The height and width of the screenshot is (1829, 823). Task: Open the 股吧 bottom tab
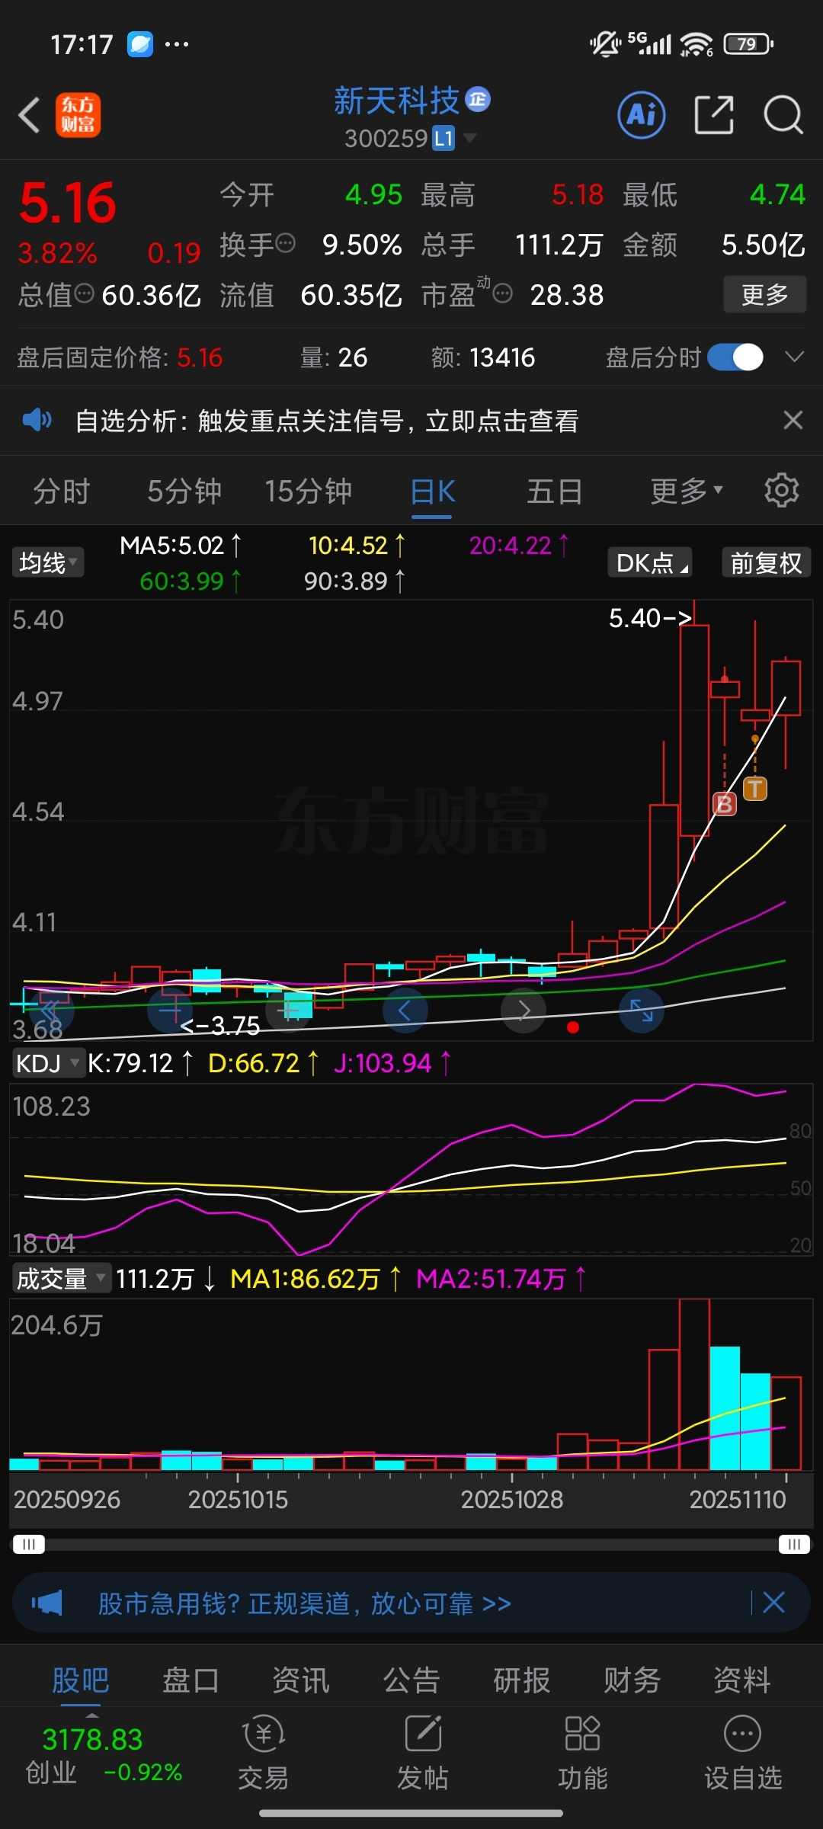pyautogui.click(x=81, y=1680)
